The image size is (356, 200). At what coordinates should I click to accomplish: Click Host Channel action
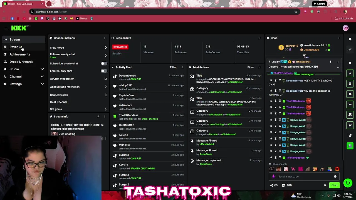(x=58, y=102)
